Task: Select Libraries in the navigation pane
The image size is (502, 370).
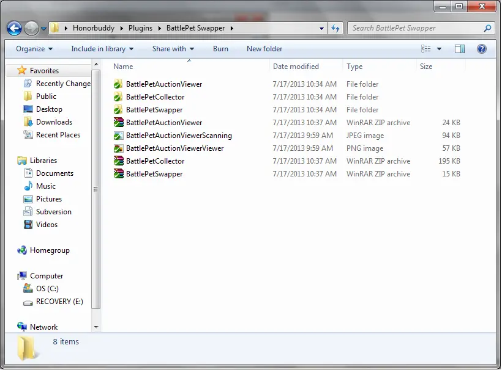Action: 43,160
